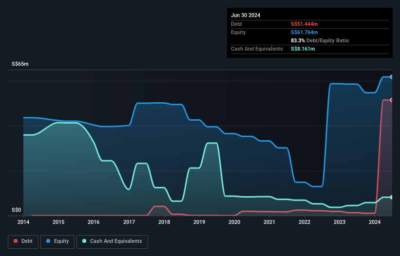Click the S$51.444m debt value

click(x=305, y=24)
